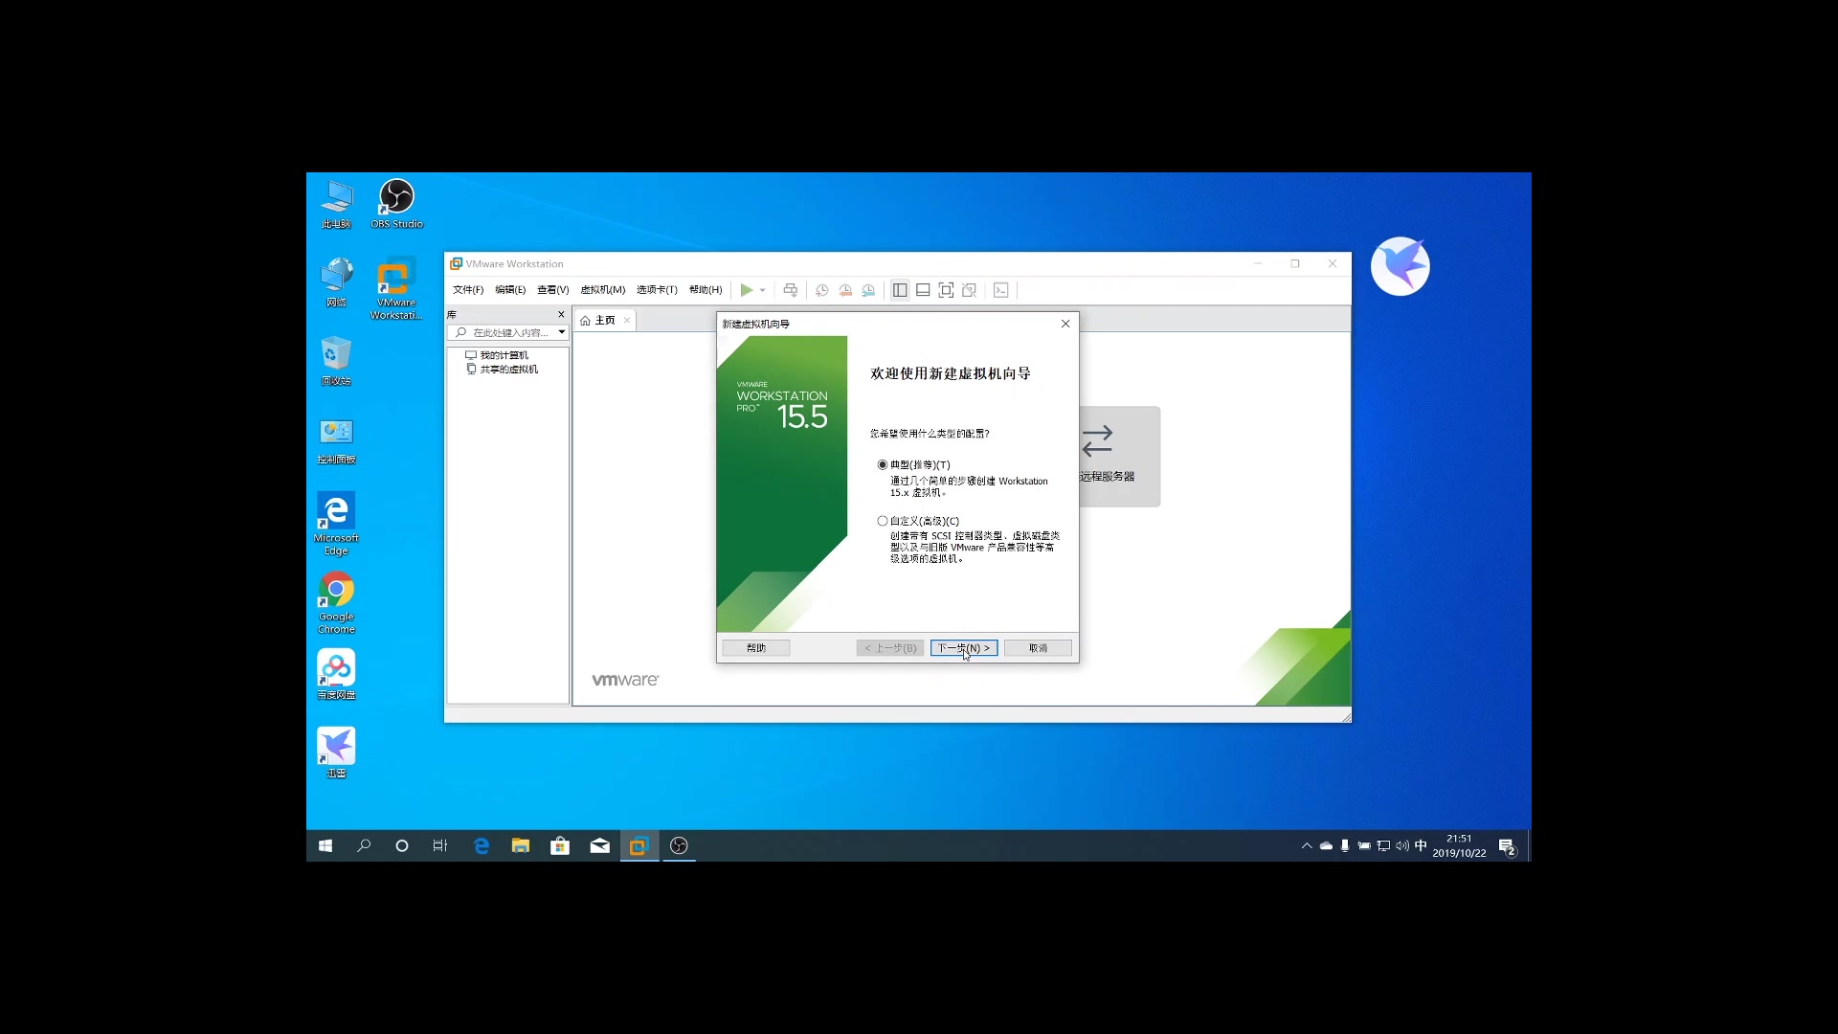1838x1034 pixels.
Task: Click the 取消 button in wizard
Action: pos(1038,648)
